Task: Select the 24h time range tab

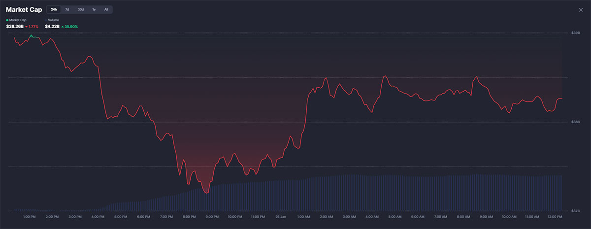Action: 54,9
